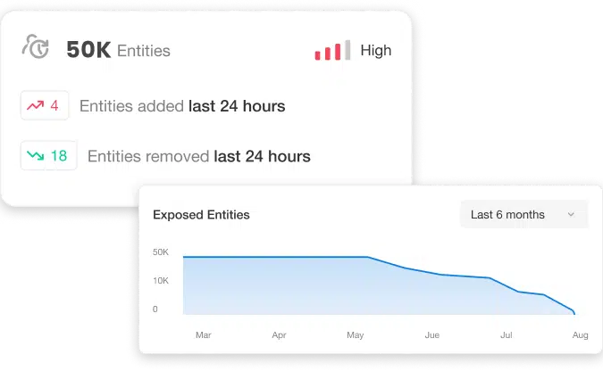Click the green downward trend arrow icon
This screenshot has height=371, width=603.
(36, 156)
